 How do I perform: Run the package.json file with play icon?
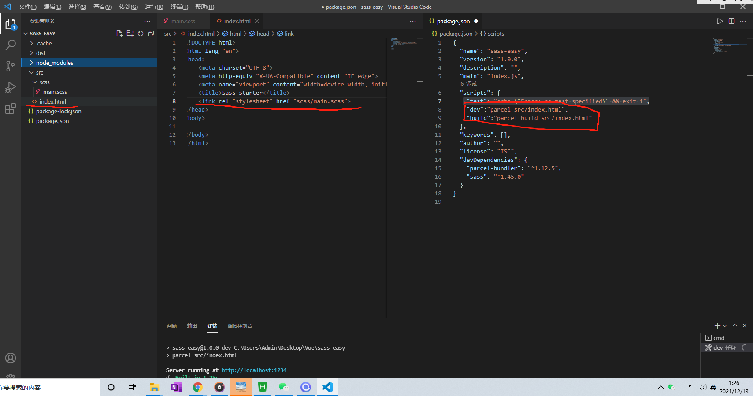coord(720,21)
